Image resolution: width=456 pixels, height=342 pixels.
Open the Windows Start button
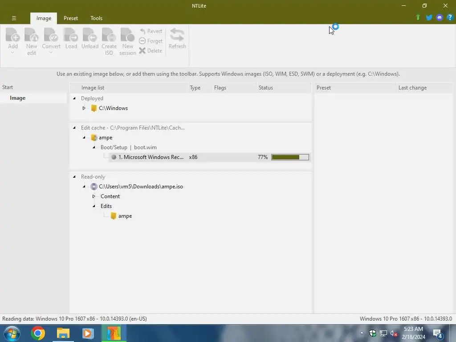click(12, 333)
